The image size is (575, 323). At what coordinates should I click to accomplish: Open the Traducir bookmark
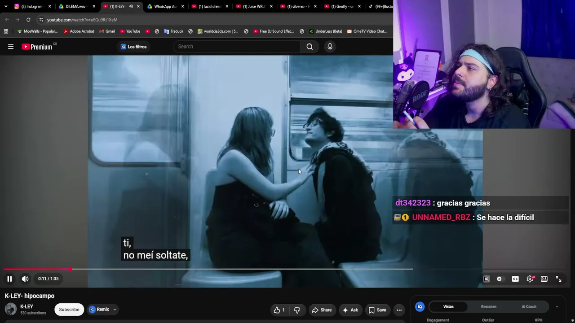(173, 31)
